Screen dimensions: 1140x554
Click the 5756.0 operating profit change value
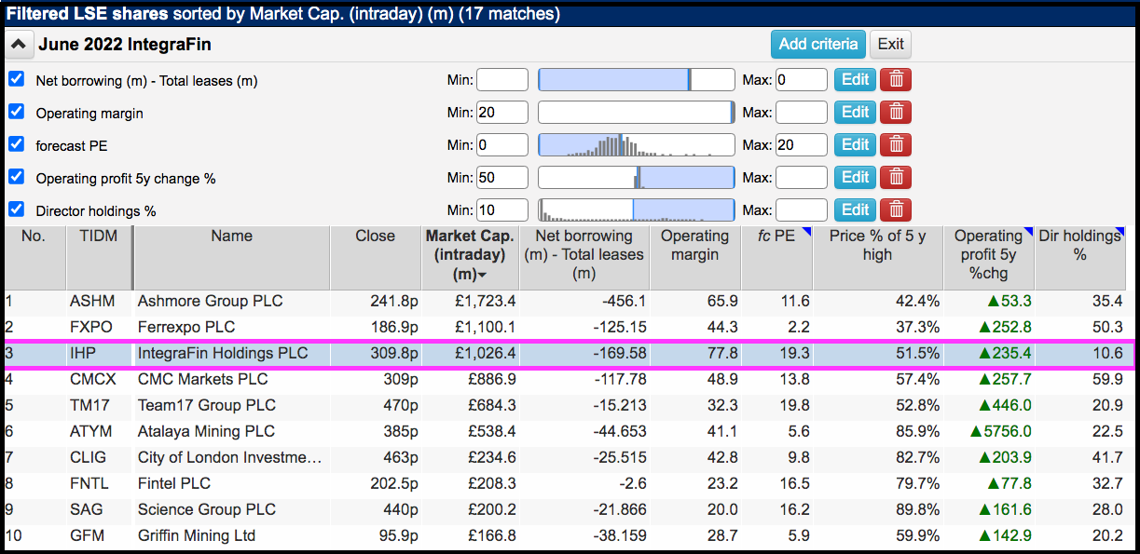click(x=1000, y=432)
